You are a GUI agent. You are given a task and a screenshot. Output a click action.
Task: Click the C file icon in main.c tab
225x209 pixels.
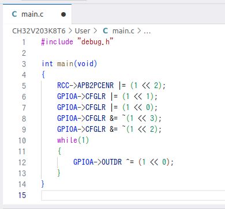(x=14, y=14)
